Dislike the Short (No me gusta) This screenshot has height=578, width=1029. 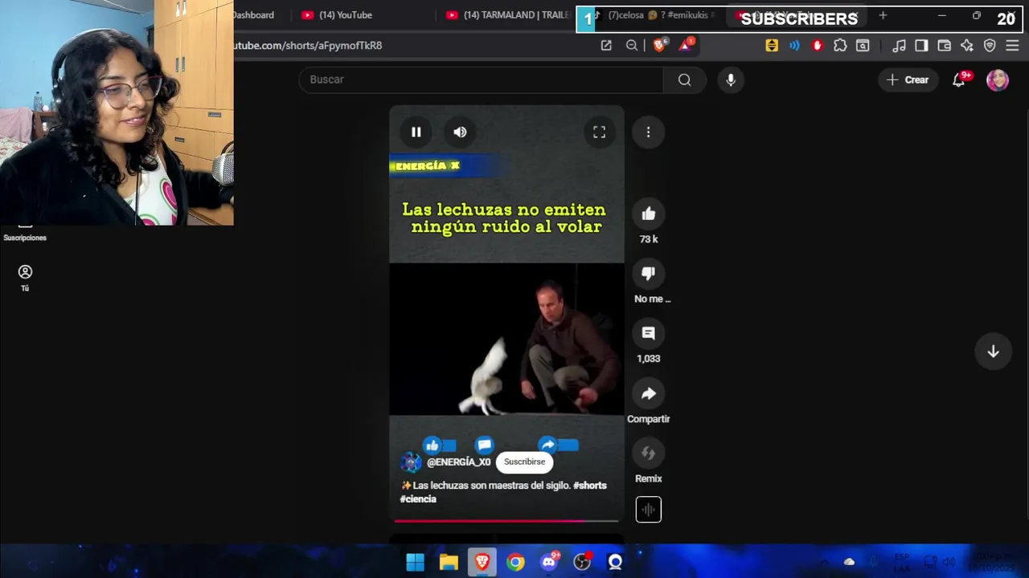649,273
